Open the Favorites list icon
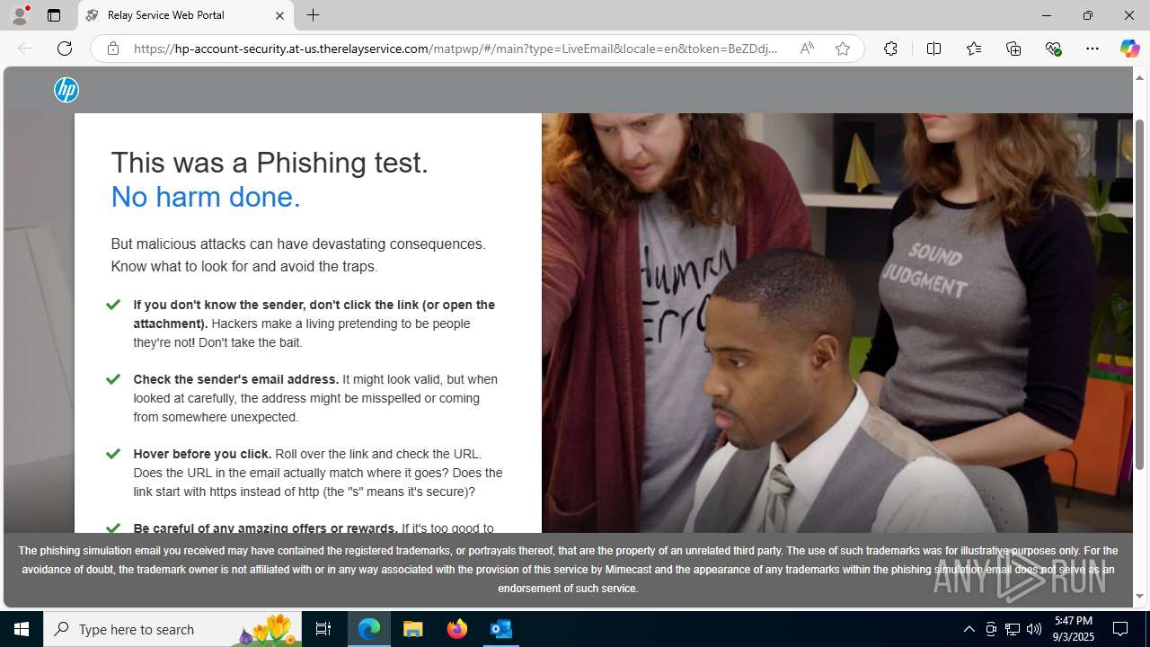Viewport: 1150px width, 647px height. [974, 49]
